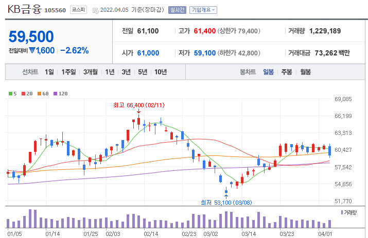Click previous close value 61,100
This screenshot has width=368, height=238.
(x=148, y=31)
